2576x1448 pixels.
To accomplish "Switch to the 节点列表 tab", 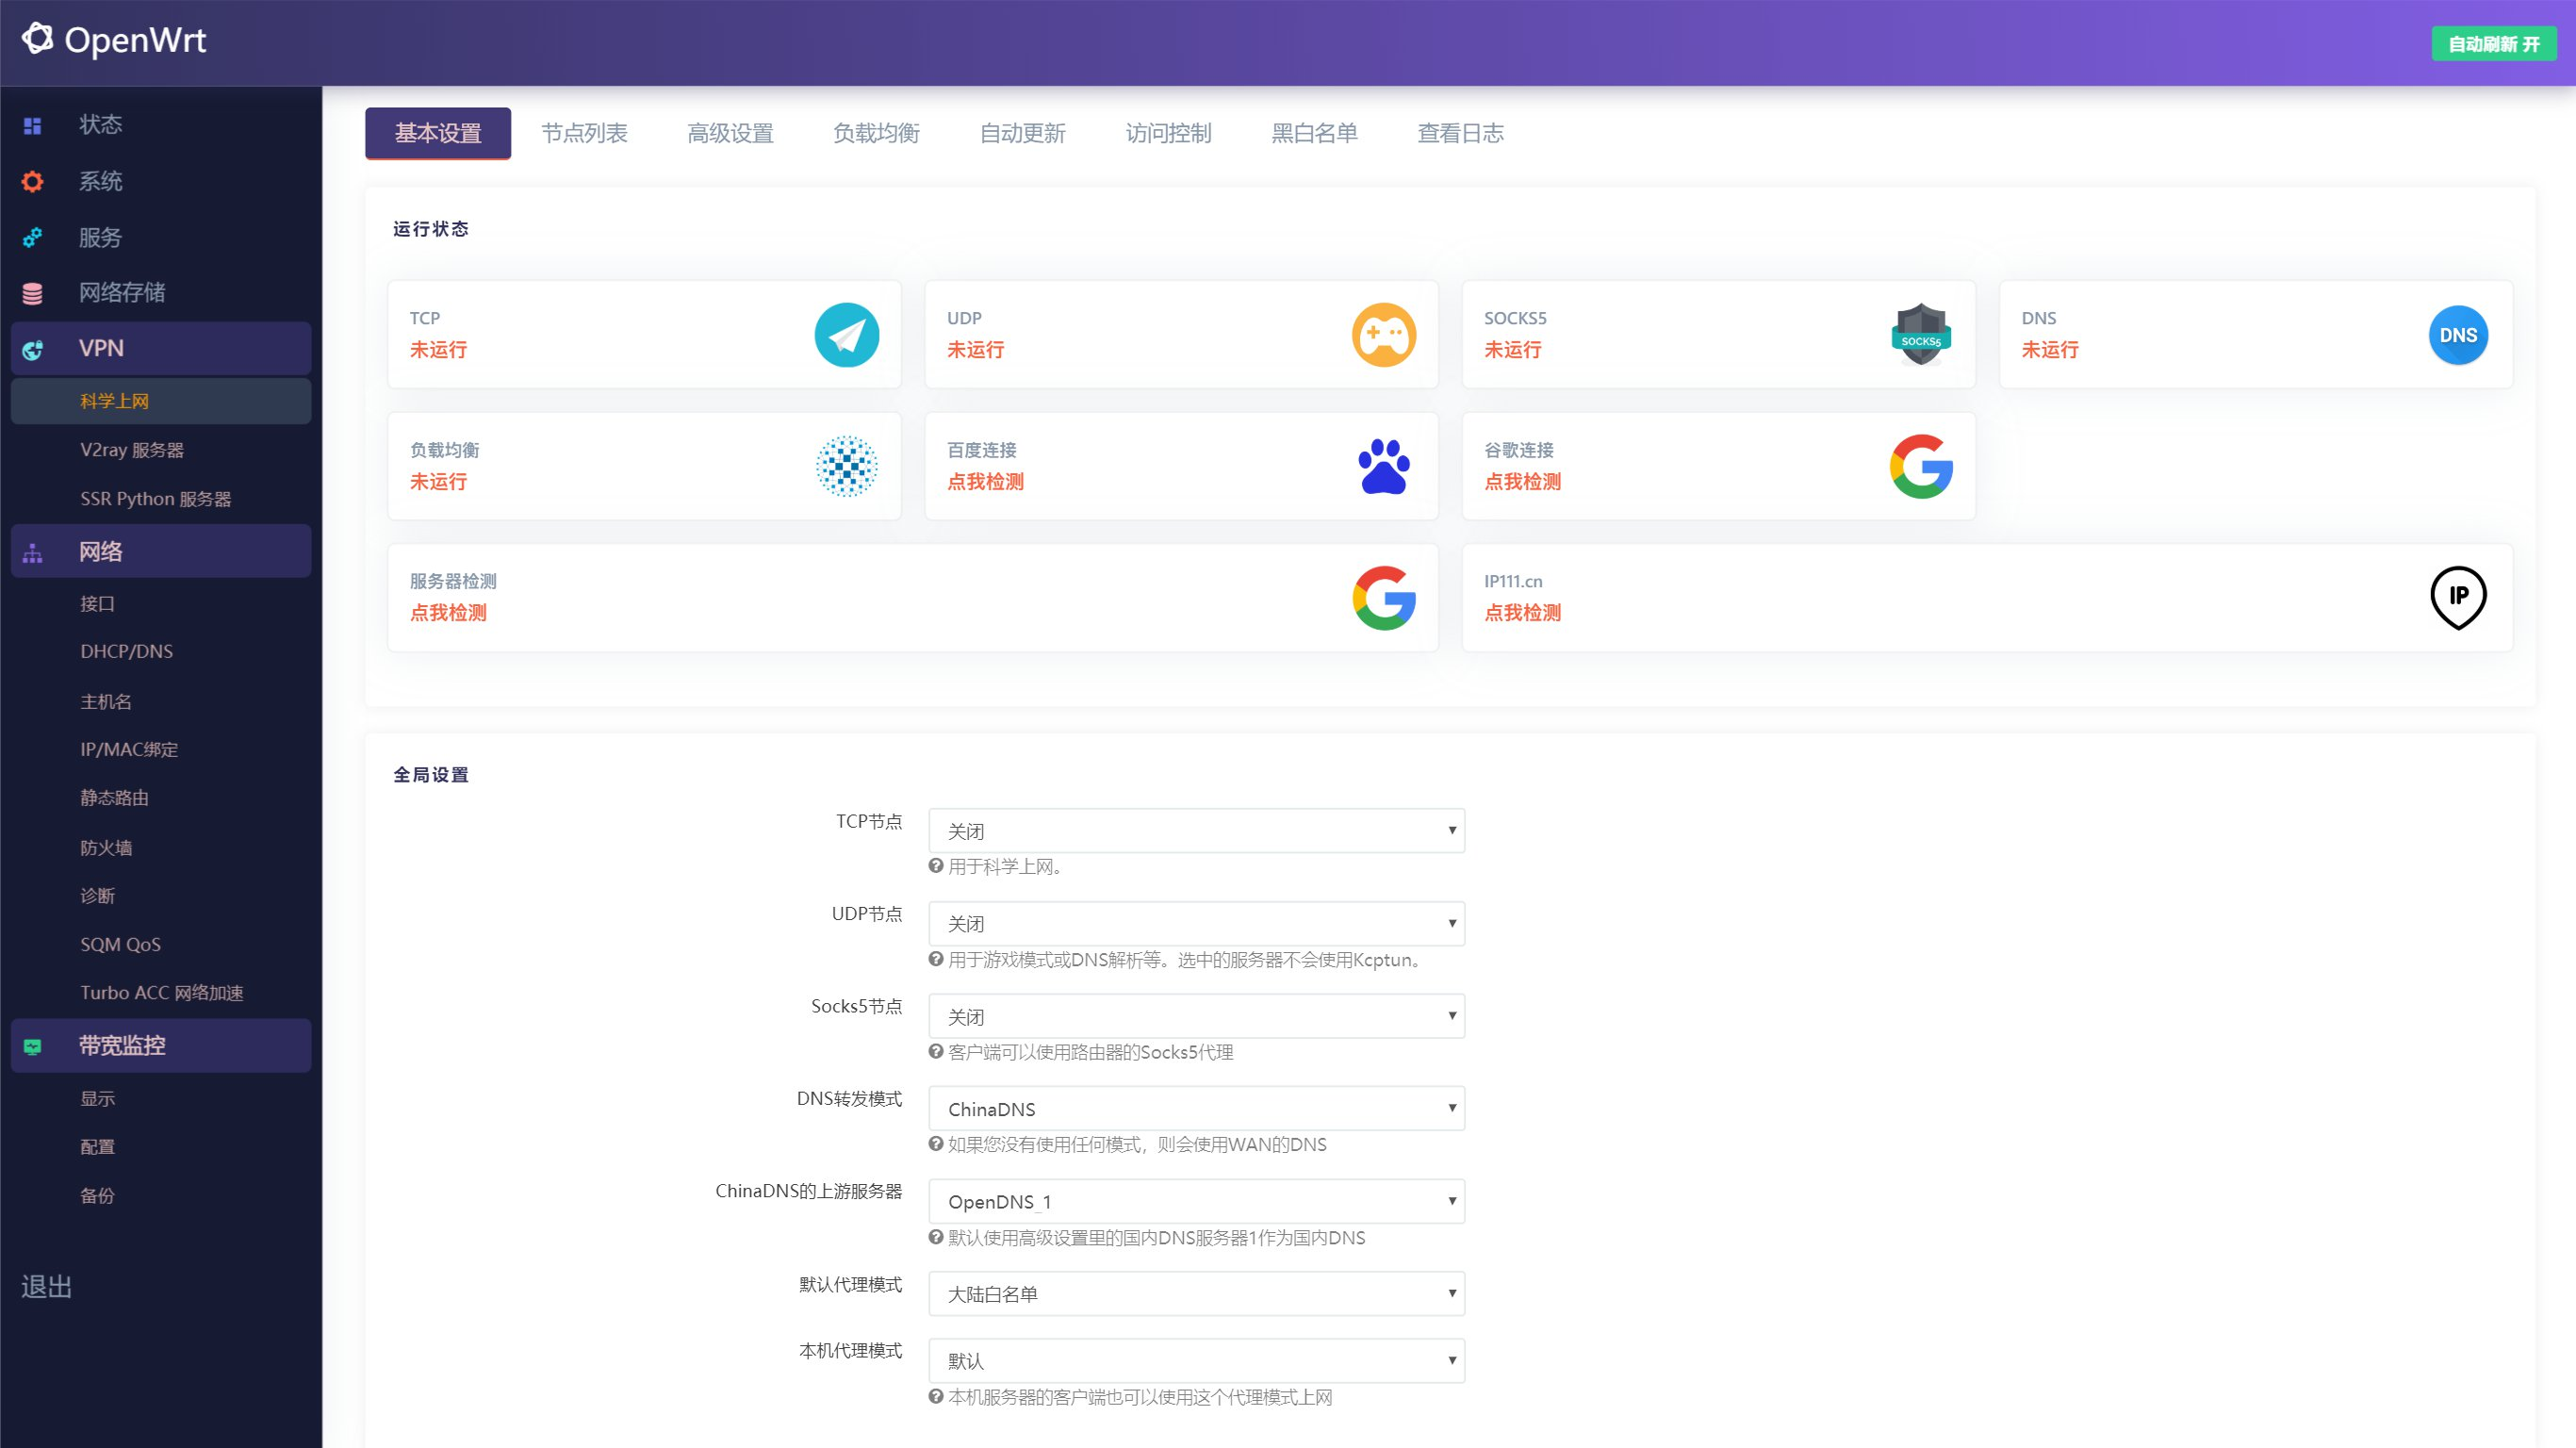I will point(584,133).
